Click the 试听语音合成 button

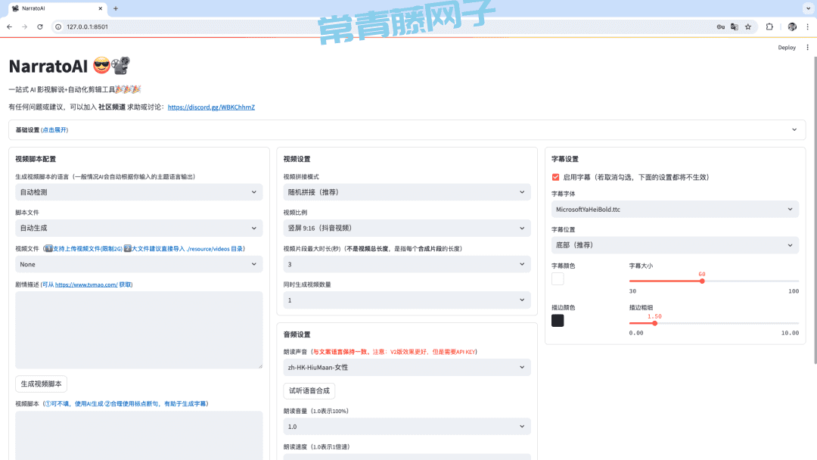pos(309,390)
